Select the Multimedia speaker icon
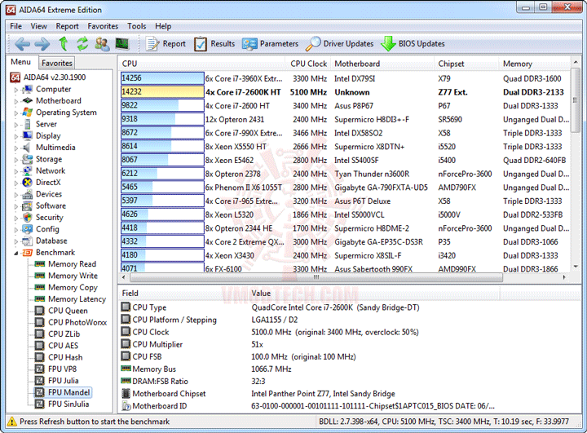The width and height of the screenshot is (587, 433). pos(27,148)
